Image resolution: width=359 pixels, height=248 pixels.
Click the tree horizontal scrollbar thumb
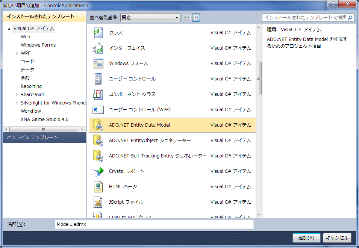pos(44,130)
